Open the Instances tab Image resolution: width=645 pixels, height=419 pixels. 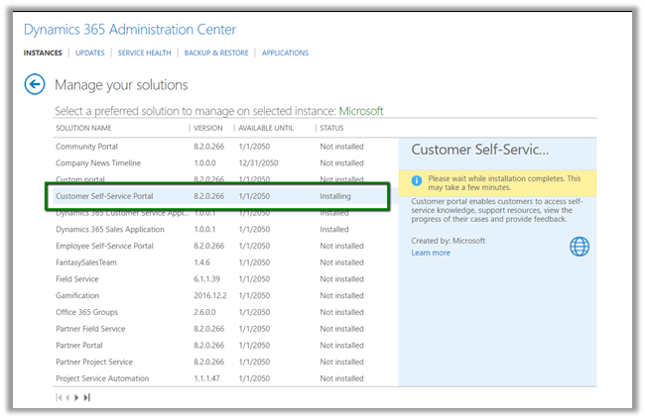tap(43, 53)
